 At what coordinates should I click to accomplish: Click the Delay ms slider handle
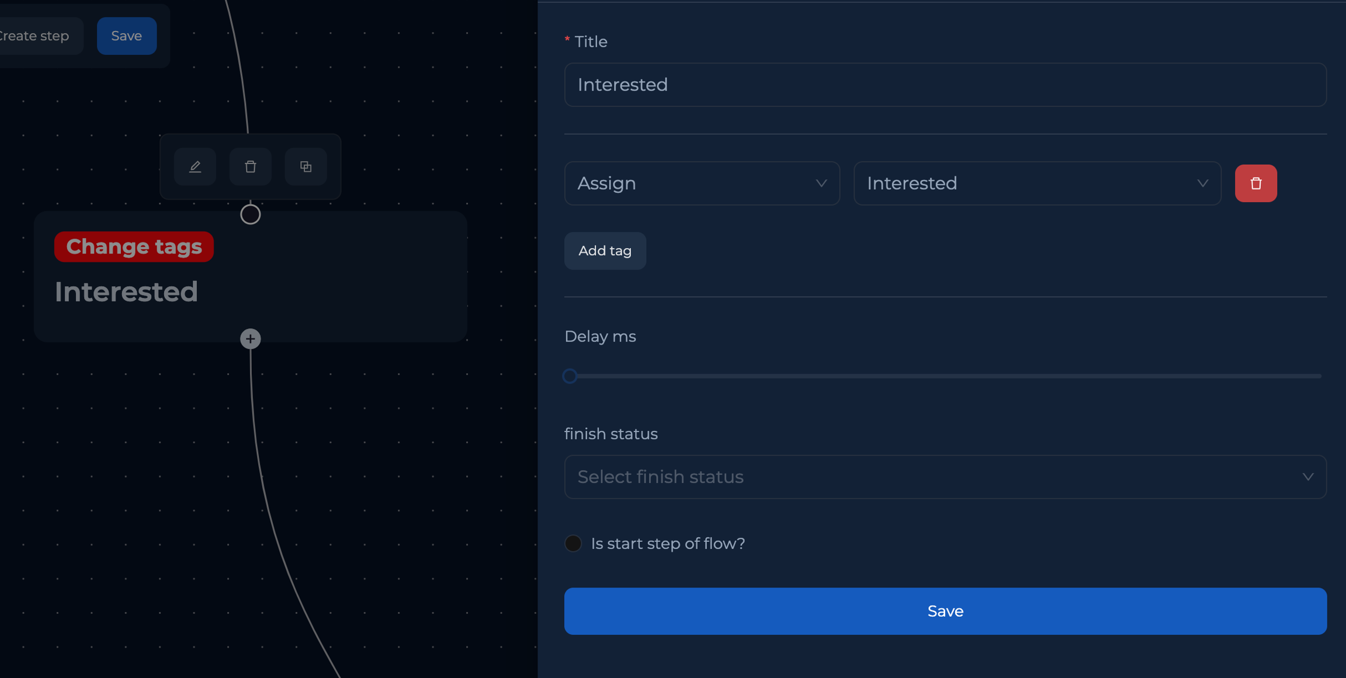[x=570, y=376]
